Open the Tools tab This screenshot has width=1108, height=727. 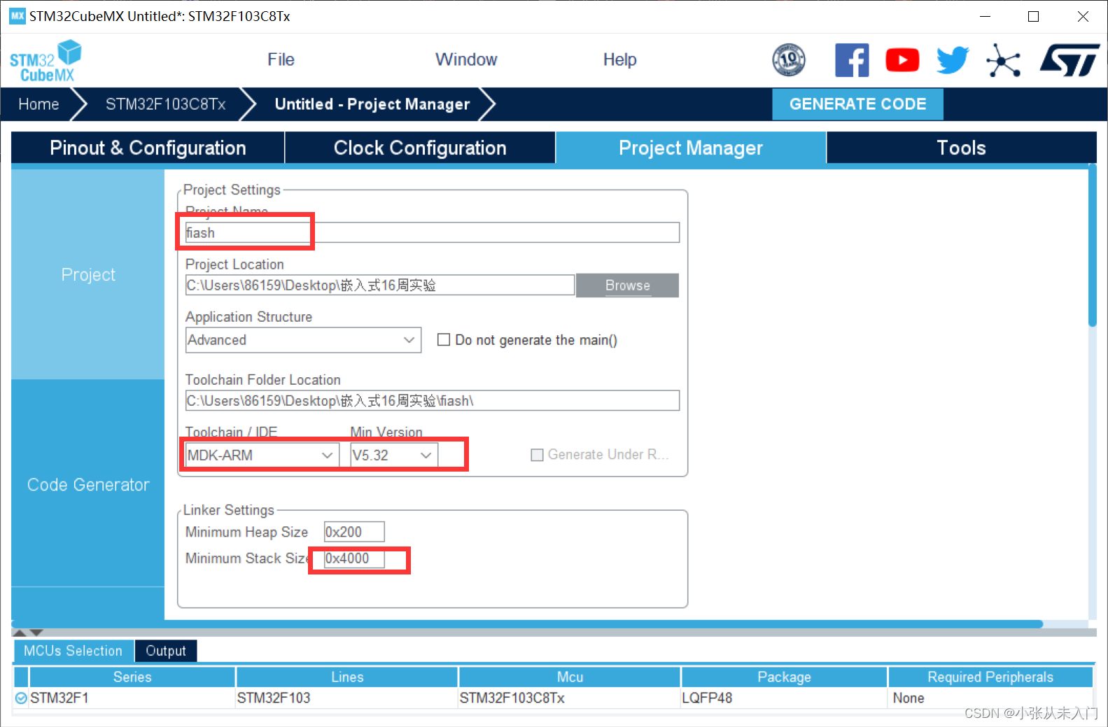click(x=961, y=148)
